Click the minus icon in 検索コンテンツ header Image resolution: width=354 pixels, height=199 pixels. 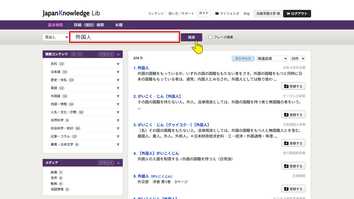80,54
